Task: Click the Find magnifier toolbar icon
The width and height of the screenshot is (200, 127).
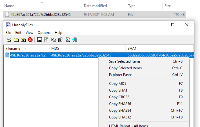Action: tap(67, 40)
